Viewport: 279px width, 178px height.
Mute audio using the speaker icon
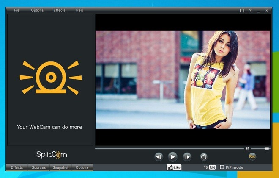tap(247, 149)
